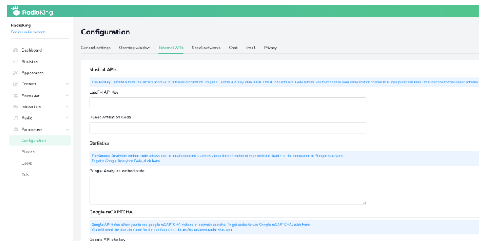Click the Statistics chart icon in sidebar
This screenshot has height=251, width=486.
pyautogui.click(x=15, y=62)
